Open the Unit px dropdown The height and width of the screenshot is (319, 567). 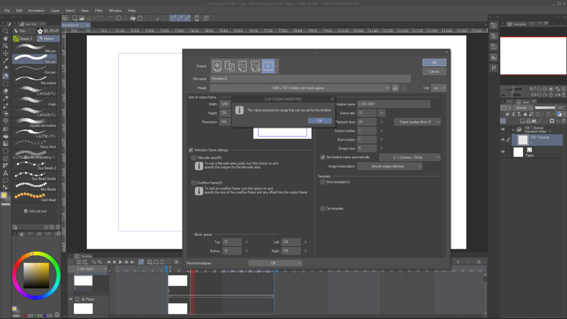click(439, 88)
